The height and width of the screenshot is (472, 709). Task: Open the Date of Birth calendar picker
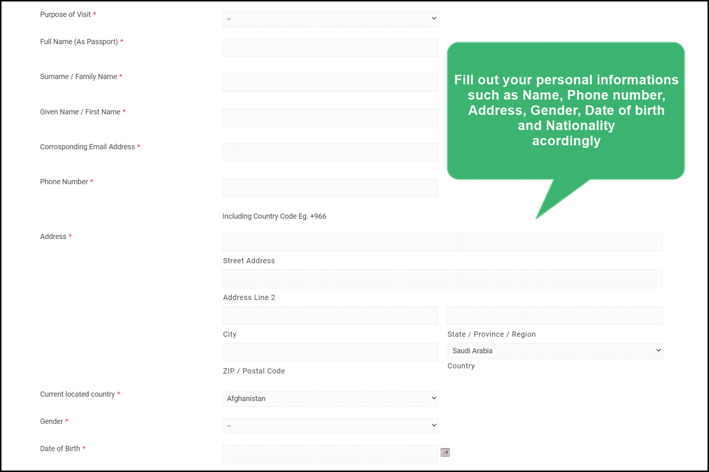[445, 452]
